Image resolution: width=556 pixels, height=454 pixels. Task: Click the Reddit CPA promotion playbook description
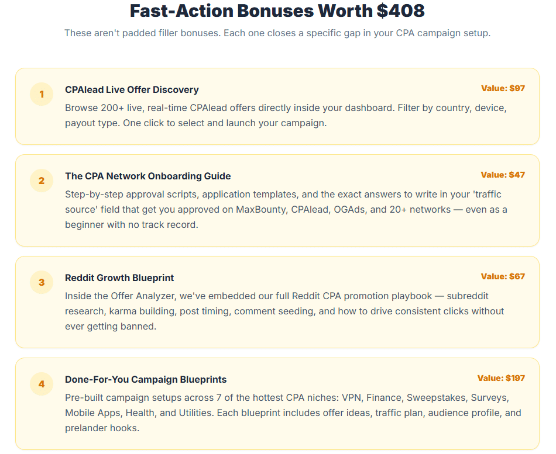point(284,311)
